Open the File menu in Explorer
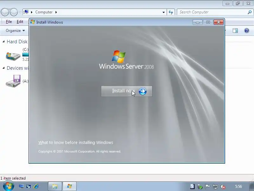This screenshot has height=191, width=254. [9, 22]
